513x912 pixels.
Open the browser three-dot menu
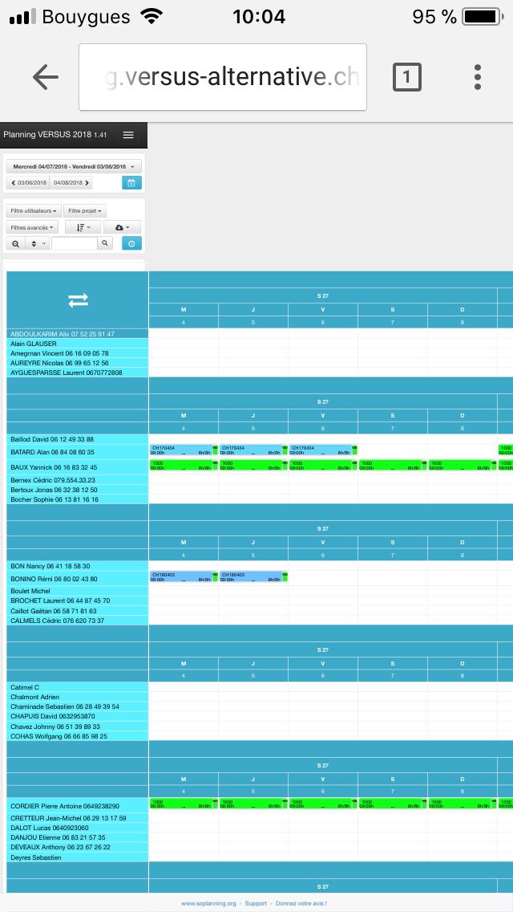tap(477, 77)
